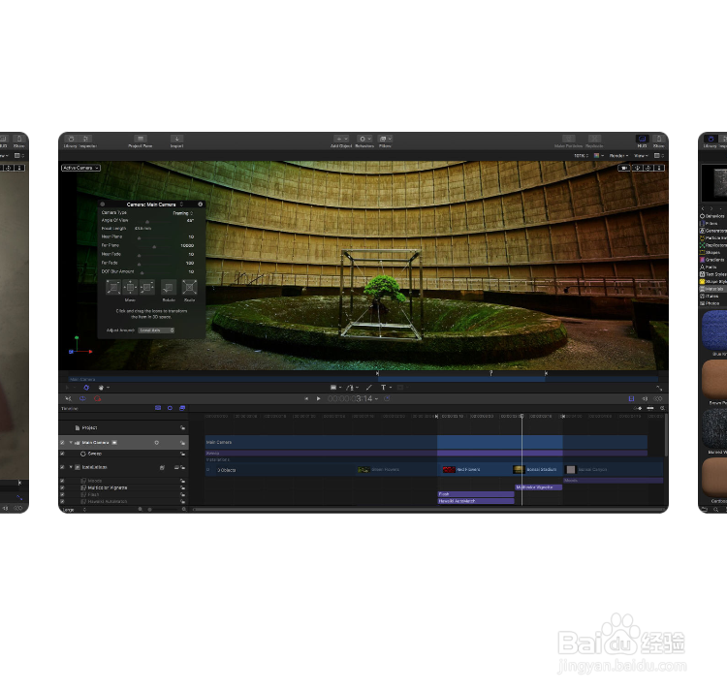This screenshot has width=727, height=691.
Task: Click the Red Flowers clip in timeline
Action: [x=476, y=469]
